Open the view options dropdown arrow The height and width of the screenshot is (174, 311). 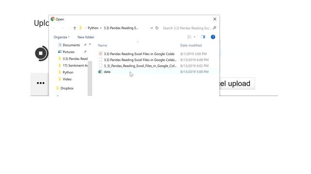[194, 37]
